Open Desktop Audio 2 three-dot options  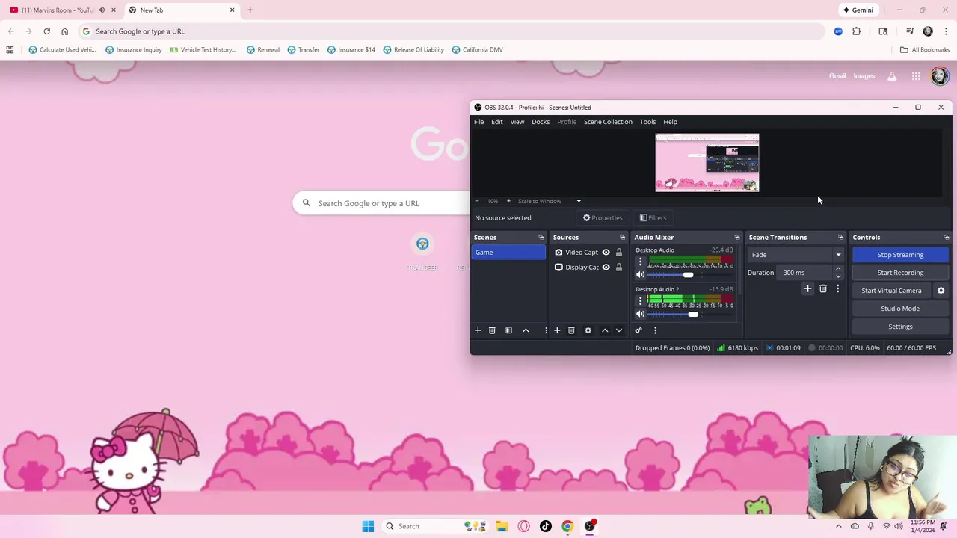[x=640, y=300]
